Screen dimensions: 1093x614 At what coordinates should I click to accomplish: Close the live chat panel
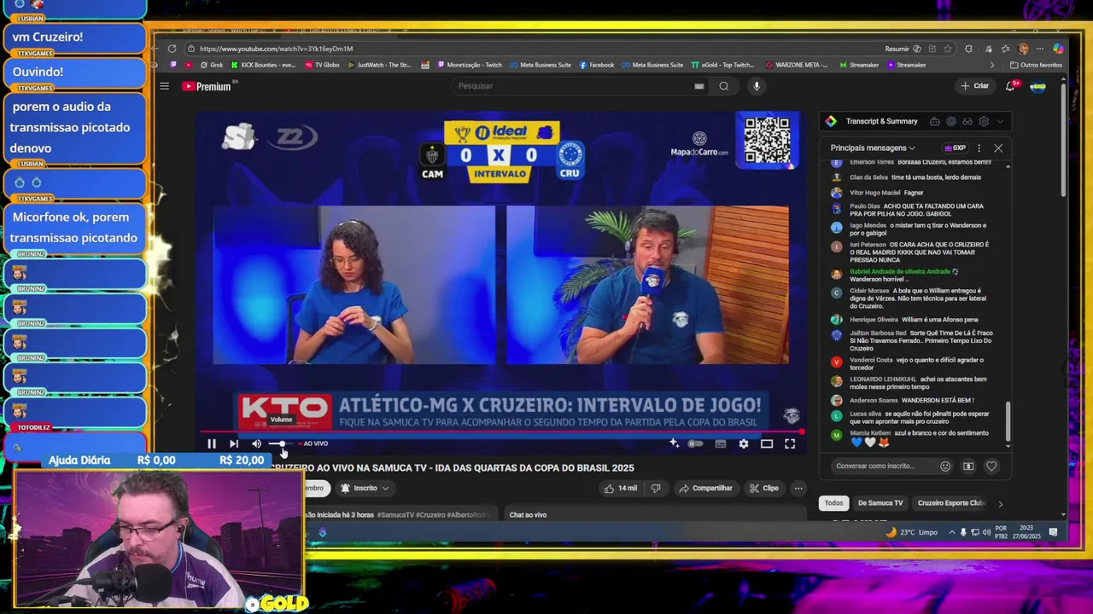click(998, 148)
